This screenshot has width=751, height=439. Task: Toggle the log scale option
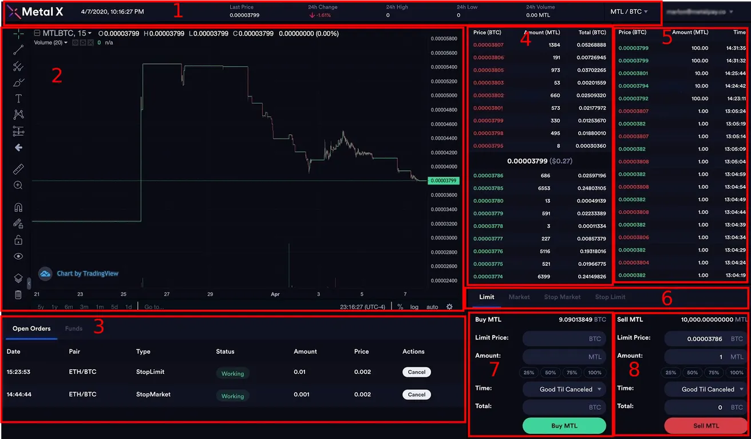[414, 307]
